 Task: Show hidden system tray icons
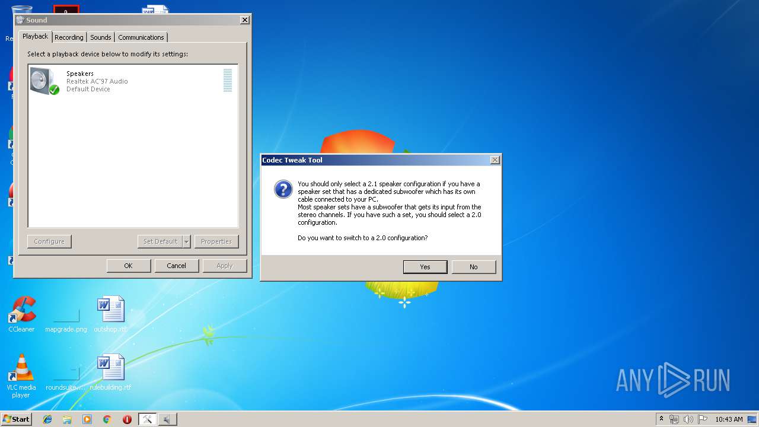click(x=662, y=419)
